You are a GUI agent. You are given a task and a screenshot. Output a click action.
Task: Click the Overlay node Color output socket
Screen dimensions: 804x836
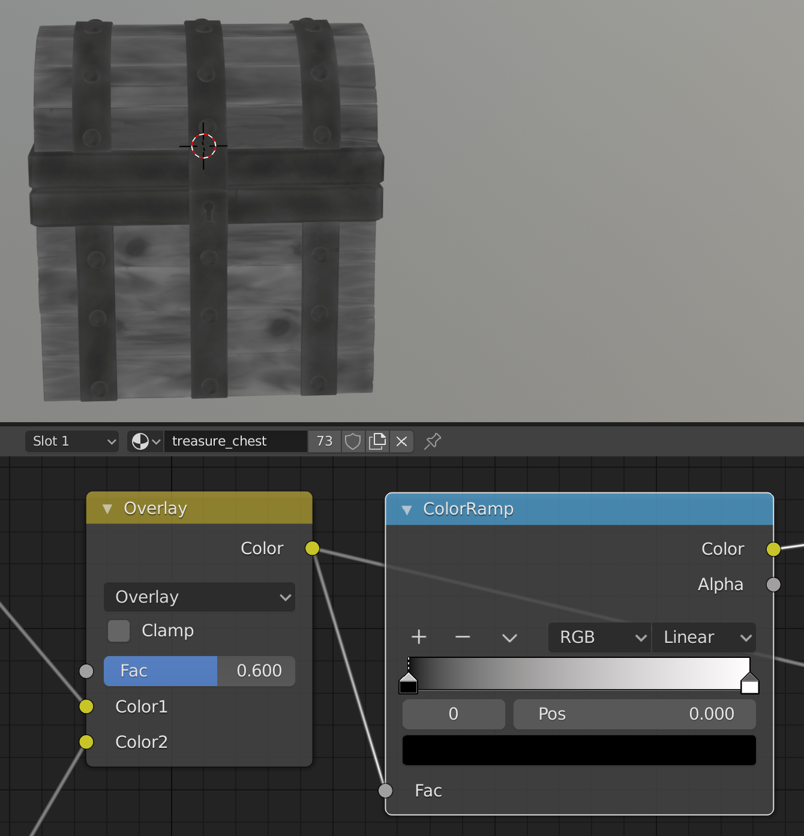[x=312, y=548]
